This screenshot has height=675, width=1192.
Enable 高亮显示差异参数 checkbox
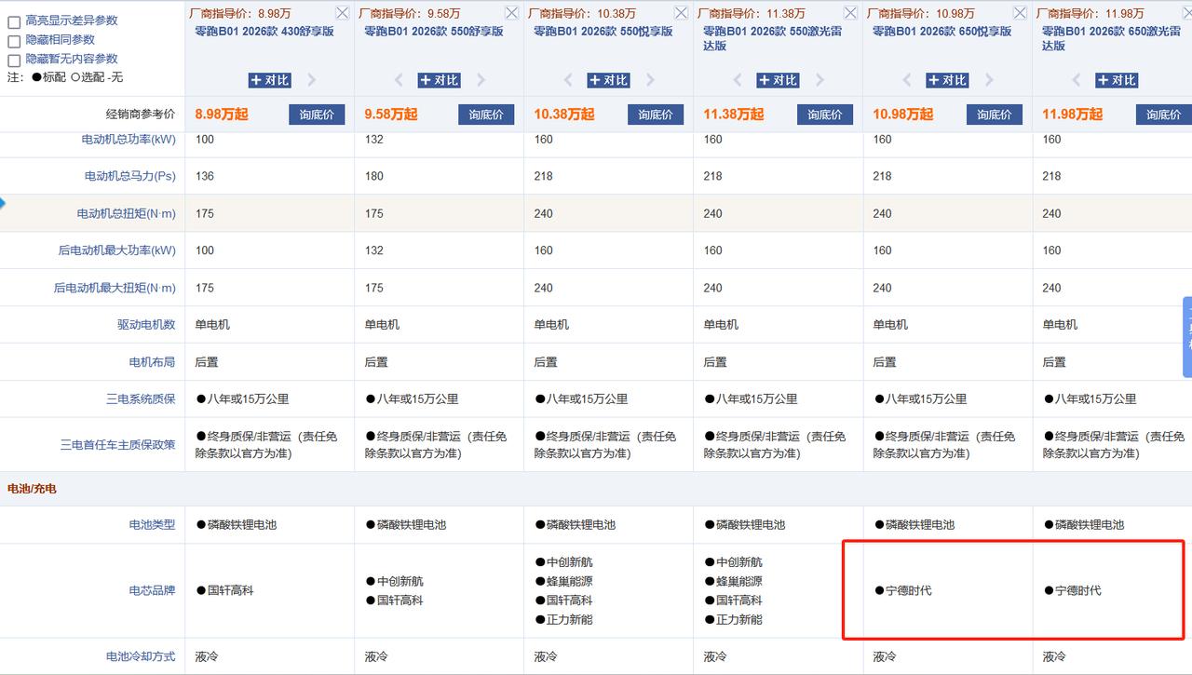pos(14,22)
